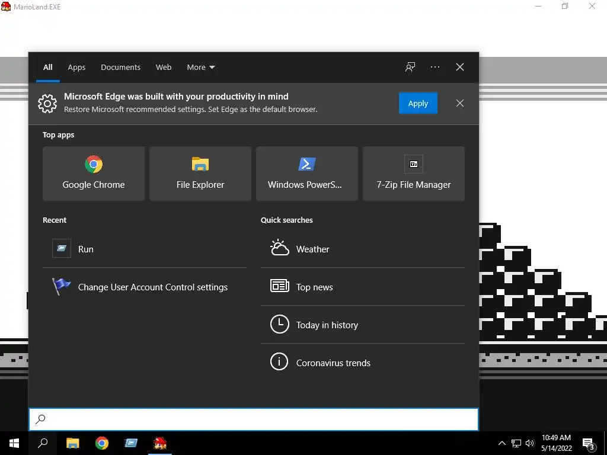Minimize the MarioLand.EXE window
Viewport: 607px width, 455px height.
click(538, 6)
